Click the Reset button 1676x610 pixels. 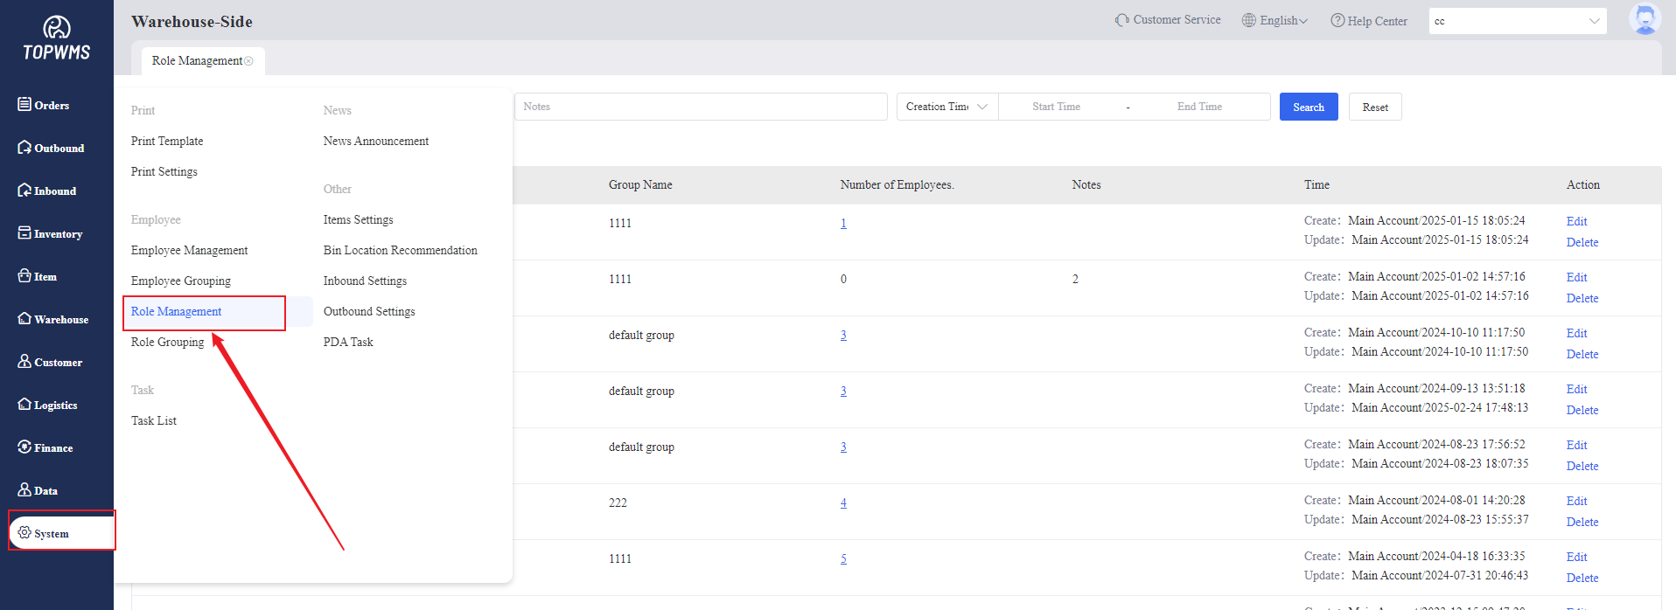(x=1374, y=107)
